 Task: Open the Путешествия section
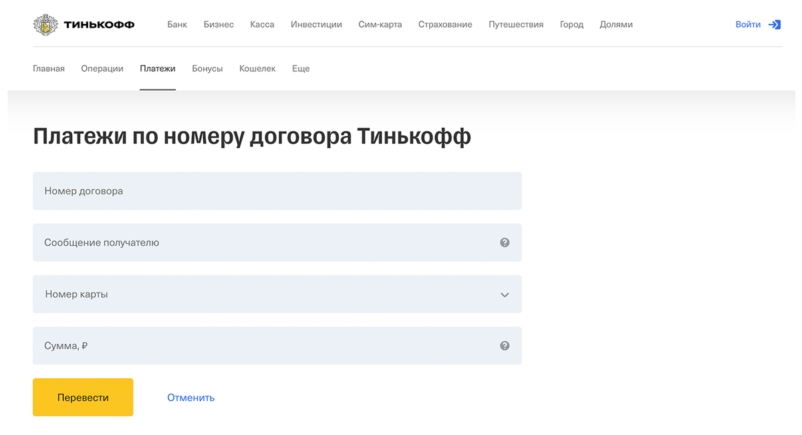pos(516,25)
